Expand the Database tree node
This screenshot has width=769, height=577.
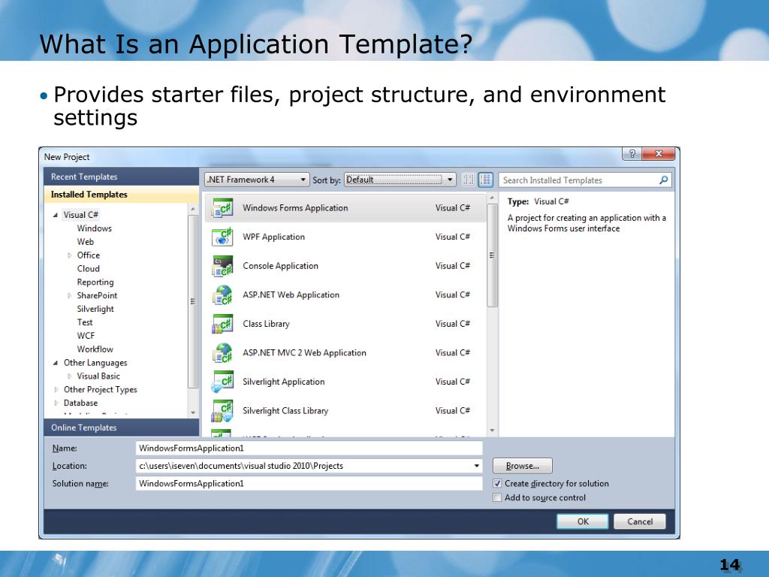click(56, 403)
